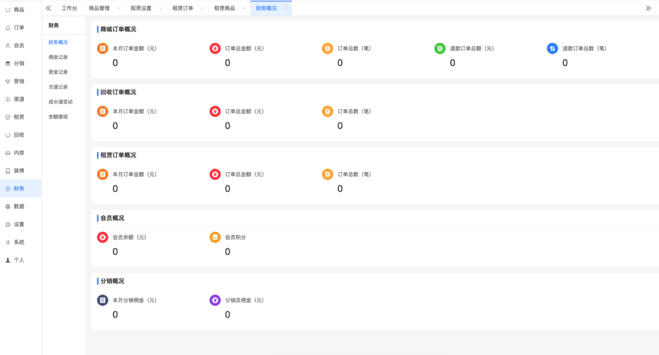Select the 财务 sidebar icon
The width and height of the screenshot is (659, 355).
8,189
